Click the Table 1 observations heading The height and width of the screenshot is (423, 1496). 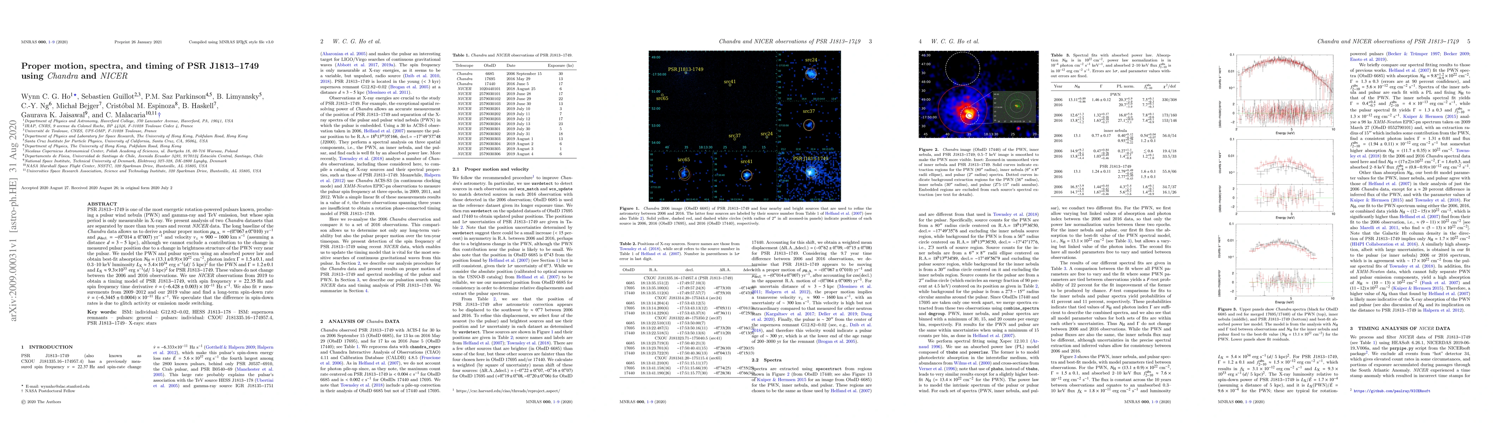click(x=512, y=56)
